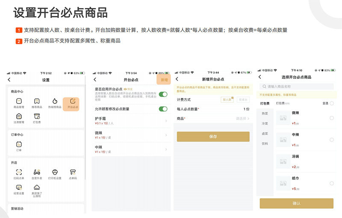
Task: Click the 计费方式 label
Action: [184, 100]
